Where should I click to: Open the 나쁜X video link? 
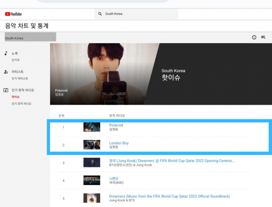(114, 178)
